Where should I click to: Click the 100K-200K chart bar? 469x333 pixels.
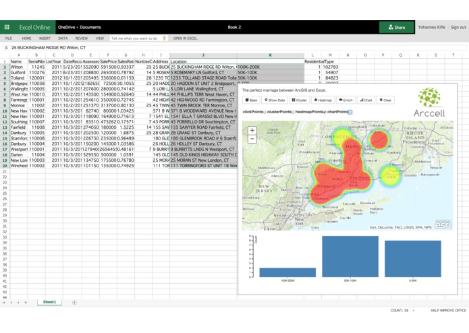[287, 272]
